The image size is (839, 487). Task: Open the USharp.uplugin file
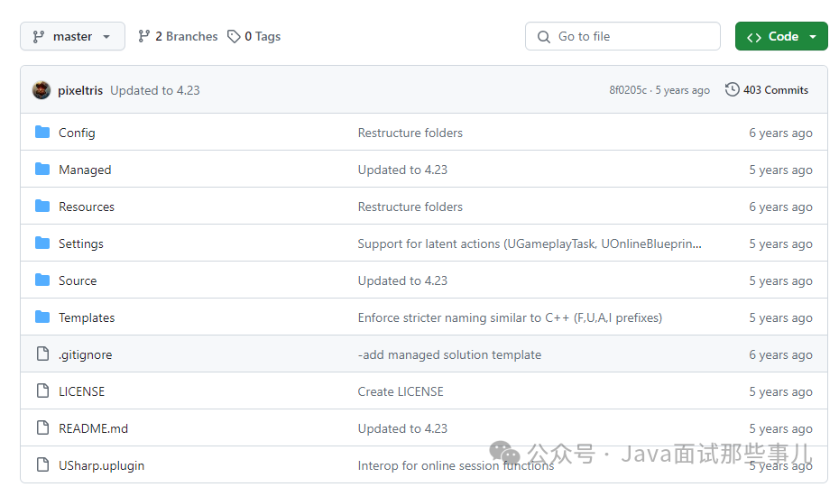click(101, 465)
